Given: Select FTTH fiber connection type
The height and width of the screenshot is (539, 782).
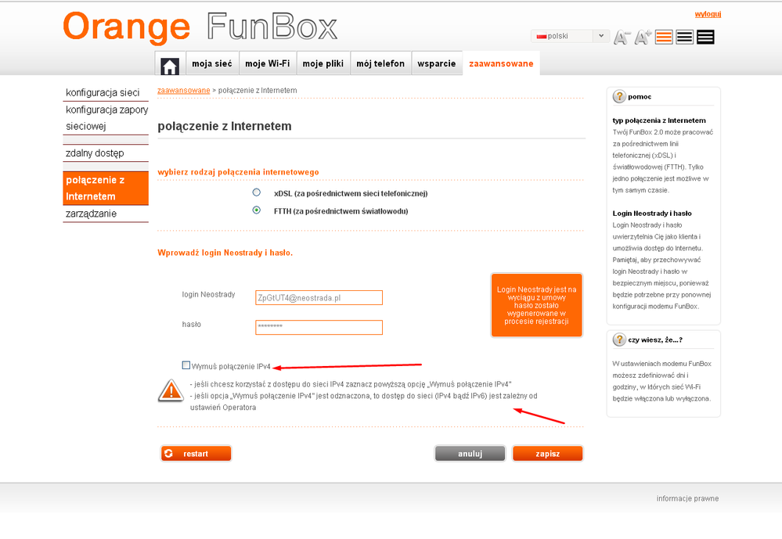Looking at the screenshot, I should (256, 210).
